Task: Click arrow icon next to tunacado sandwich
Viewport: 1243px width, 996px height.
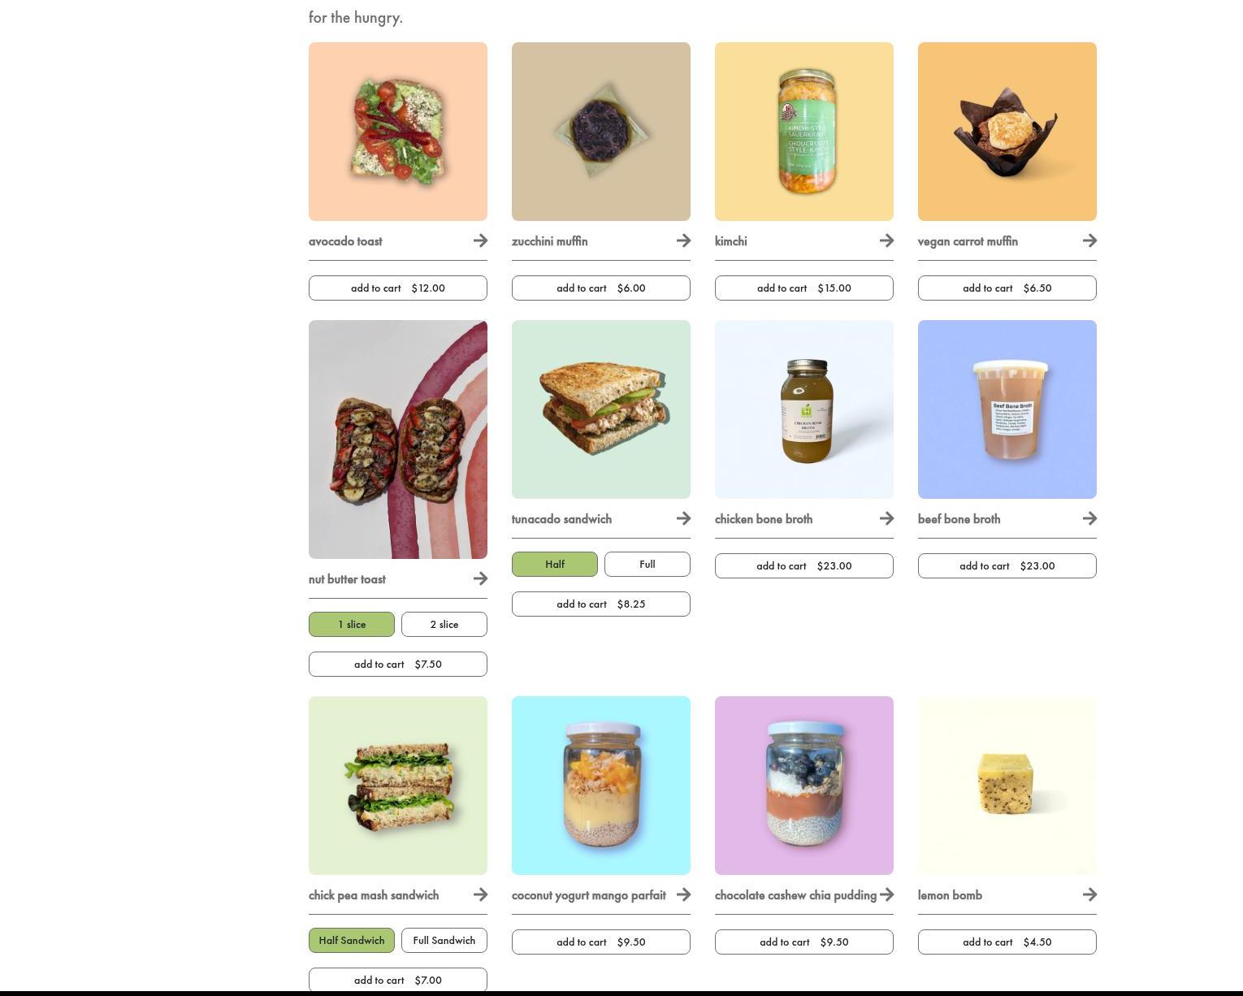Action: tap(683, 518)
